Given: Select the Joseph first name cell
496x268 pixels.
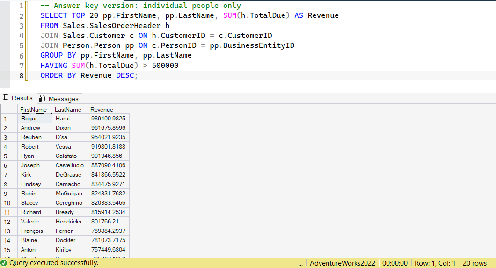Looking at the screenshot, I should (x=35, y=165).
